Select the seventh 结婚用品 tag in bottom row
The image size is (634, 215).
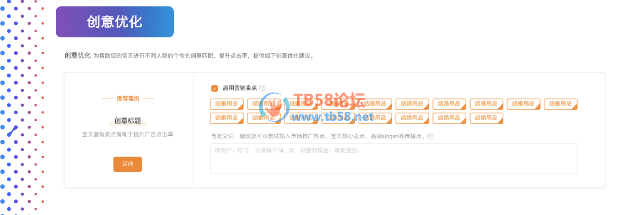coord(449,118)
